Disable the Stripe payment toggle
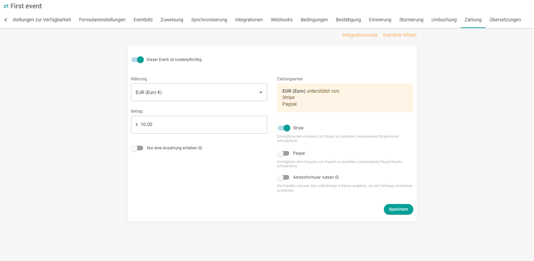Image resolution: width=534 pixels, height=261 pixels. point(284,128)
